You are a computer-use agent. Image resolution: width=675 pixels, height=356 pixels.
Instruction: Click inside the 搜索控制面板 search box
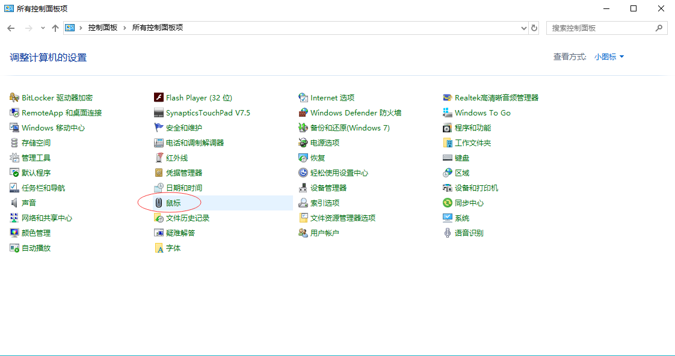pyautogui.click(x=602, y=28)
